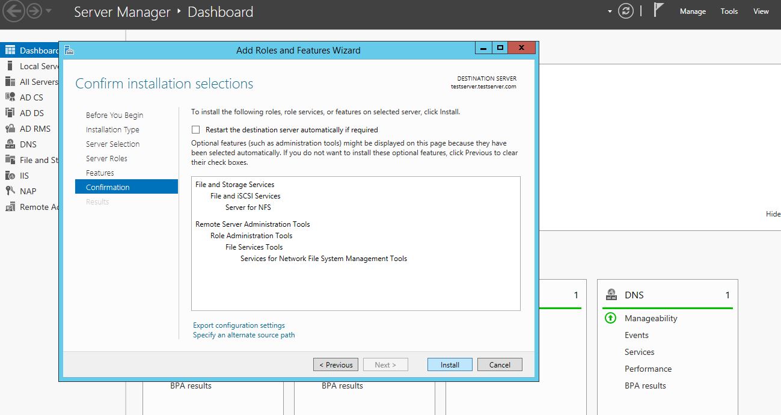The width and height of the screenshot is (781, 415).
Task: Expand the dropdown arrow beside Refresh
Action: (610, 11)
